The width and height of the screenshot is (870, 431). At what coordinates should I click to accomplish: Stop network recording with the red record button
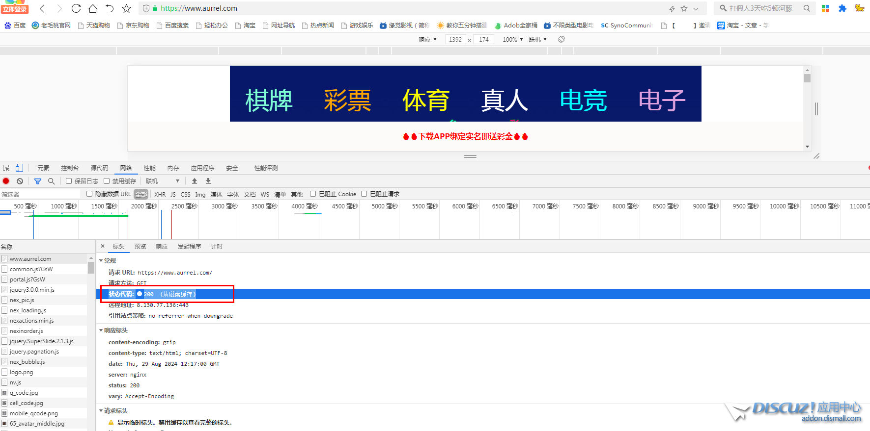click(x=6, y=181)
